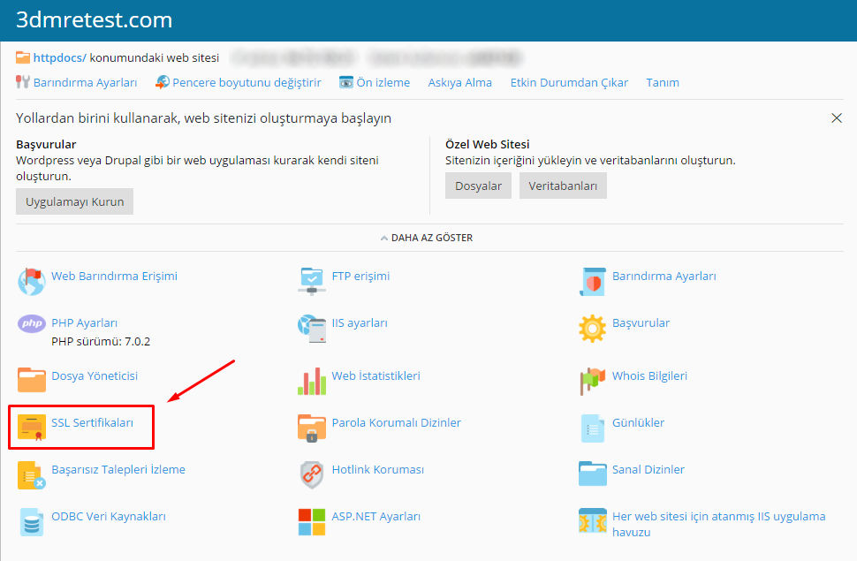Select the Askıya Alma link
The width and height of the screenshot is (857, 561).
[x=459, y=82]
